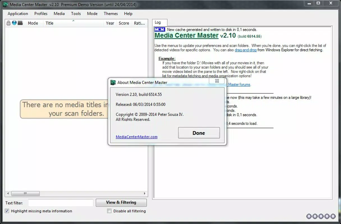This screenshot has width=341, height=224.
Task: Click the About dialog's app icon
Action: tap(113, 82)
